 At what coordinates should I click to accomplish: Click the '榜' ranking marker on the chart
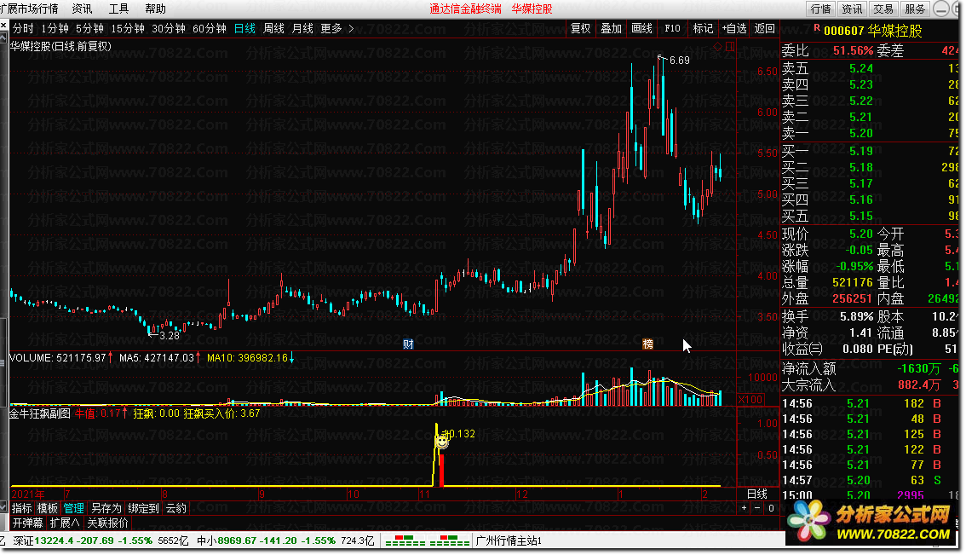(x=647, y=344)
